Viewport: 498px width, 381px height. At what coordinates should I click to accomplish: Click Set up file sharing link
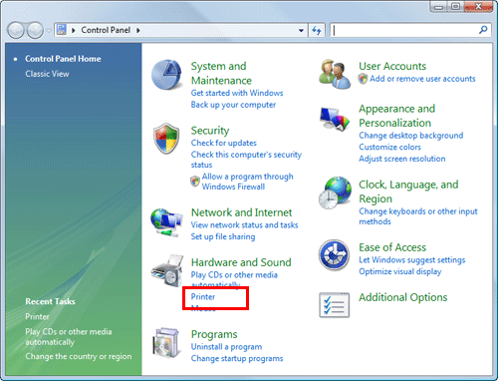click(223, 236)
